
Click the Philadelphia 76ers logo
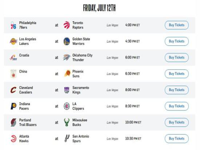pyautogui.click(x=13, y=25)
